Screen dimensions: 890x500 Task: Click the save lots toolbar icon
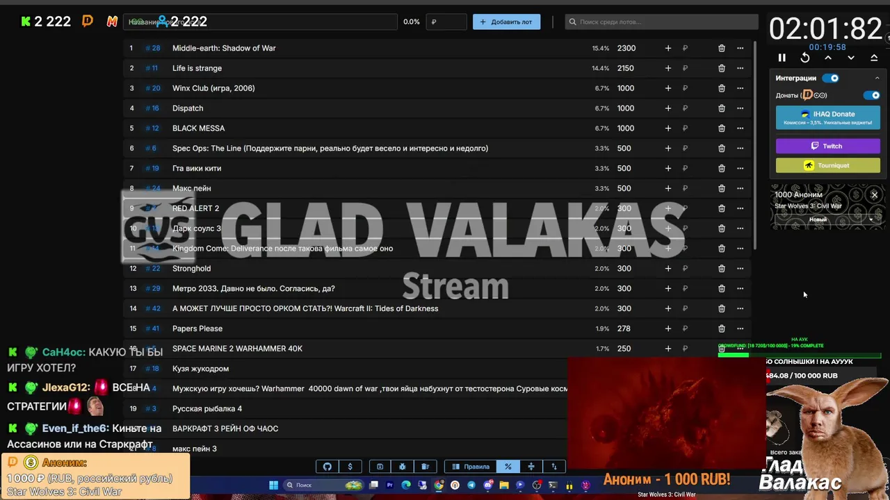pyautogui.click(x=380, y=467)
